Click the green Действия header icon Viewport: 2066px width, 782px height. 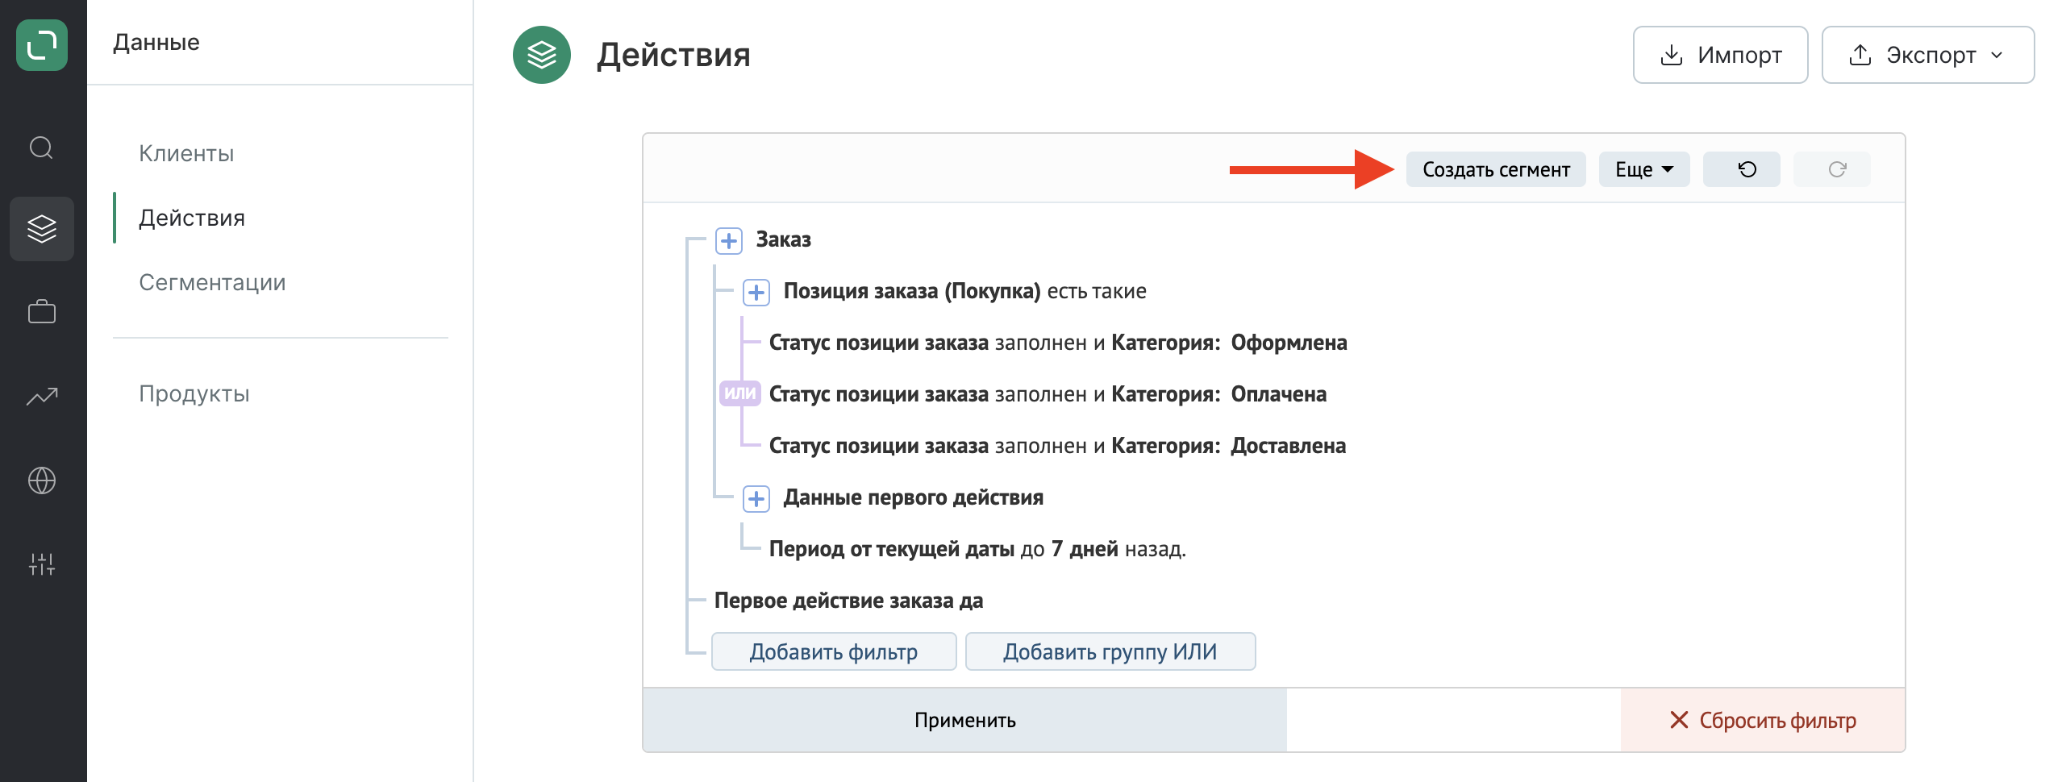[x=542, y=55]
